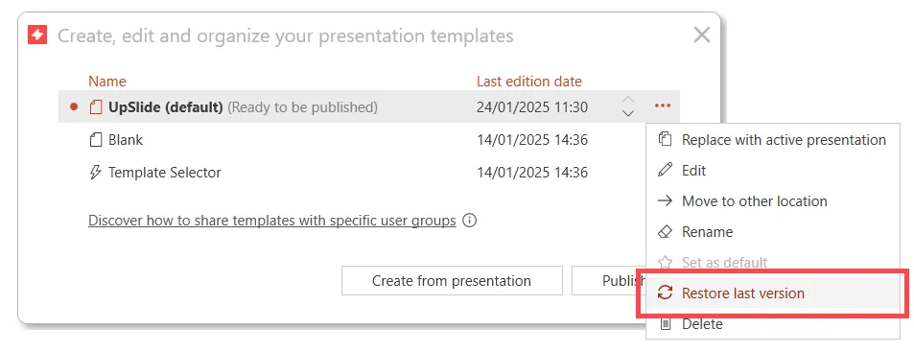The image size is (914, 352).
Task: Click the Blank template file icon
Action: pyautogui.click(x=96, y=140)
